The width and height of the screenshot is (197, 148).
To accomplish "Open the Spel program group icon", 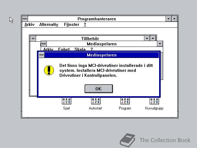I will tap(66, 101).
